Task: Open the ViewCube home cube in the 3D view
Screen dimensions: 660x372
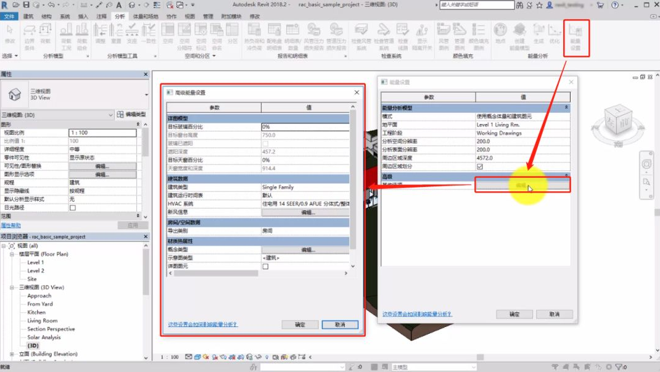Action: (x=617, y=118)
